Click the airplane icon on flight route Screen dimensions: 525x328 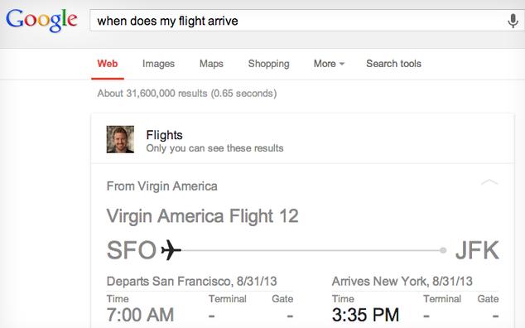click(171, 250)
